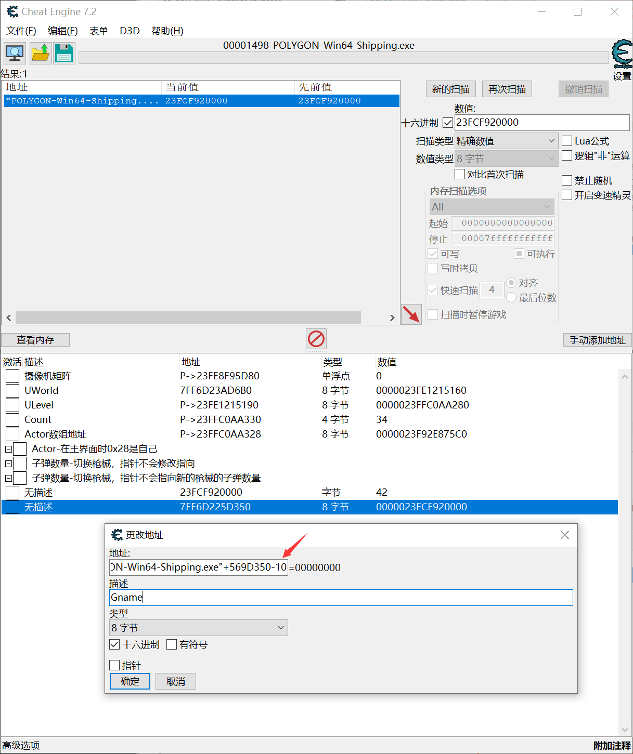The width and height of the screenshot is (633, 754).
Task: Open the 帮助 menu
Action: tap(166, 31)
